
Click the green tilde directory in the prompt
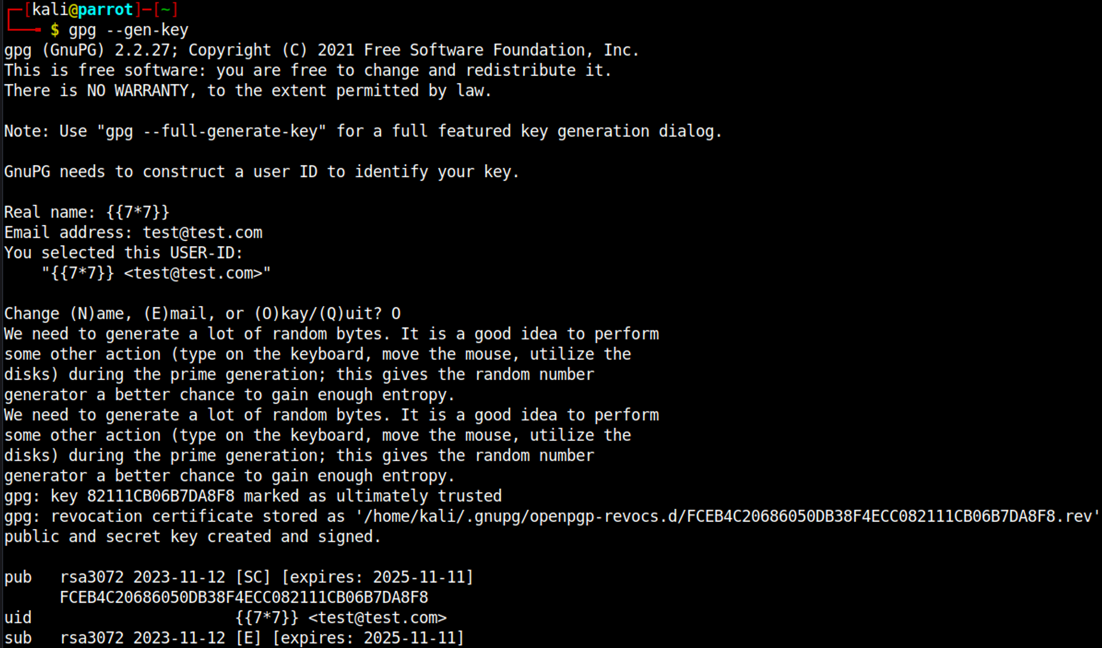tap(165, 9)
